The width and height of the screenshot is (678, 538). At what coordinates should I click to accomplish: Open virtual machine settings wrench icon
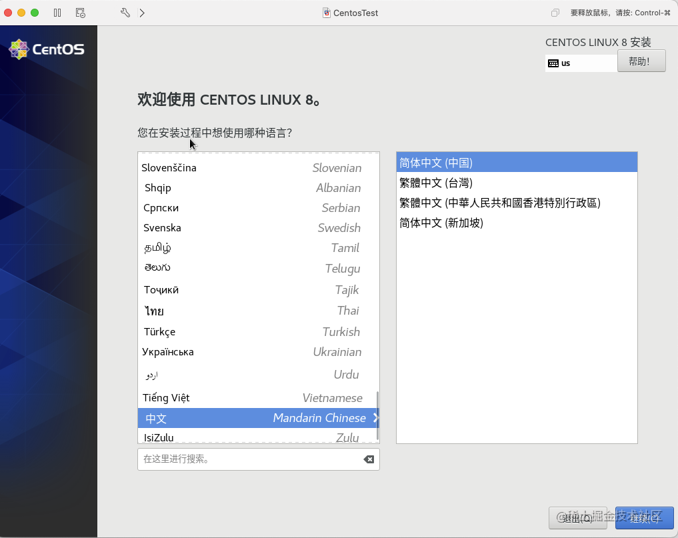point(125,13)
